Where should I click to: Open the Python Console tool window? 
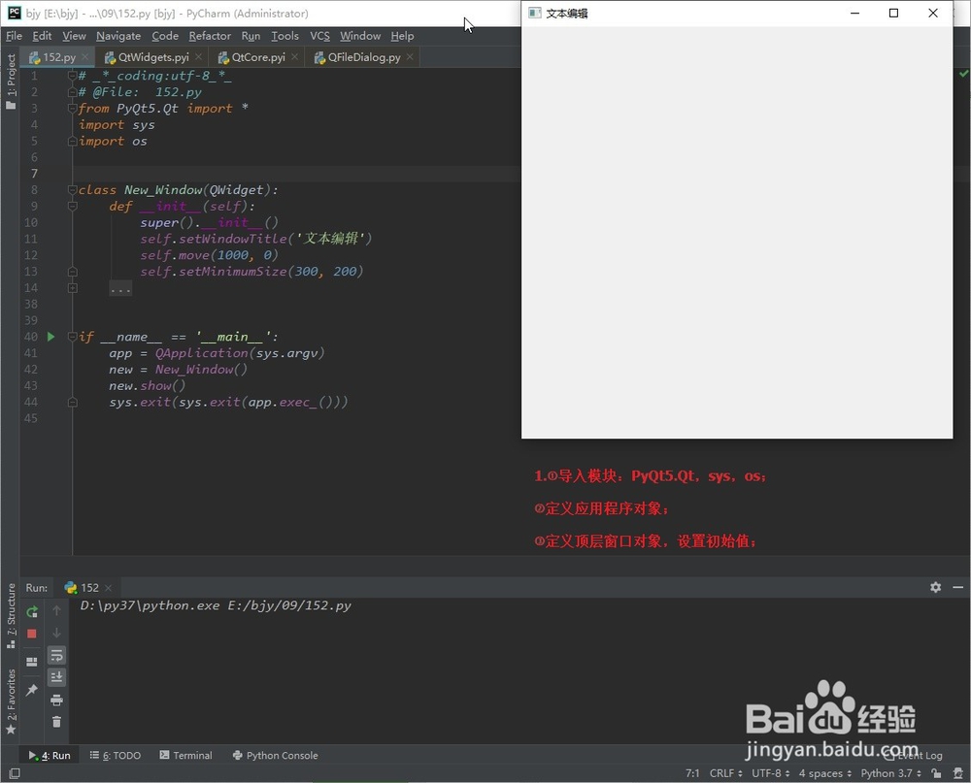(x=276, y=755)
